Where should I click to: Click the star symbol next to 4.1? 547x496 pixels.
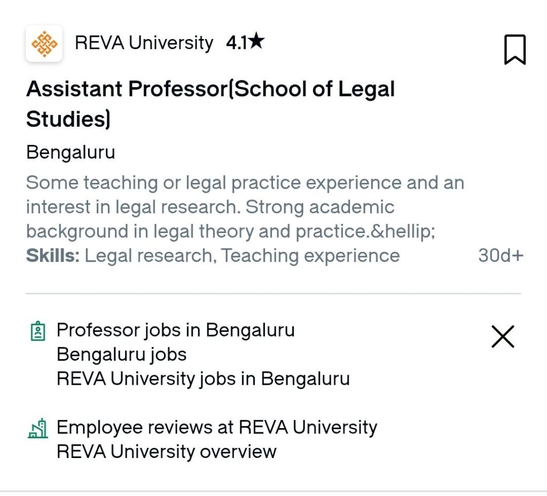click(x=256, y=42)
